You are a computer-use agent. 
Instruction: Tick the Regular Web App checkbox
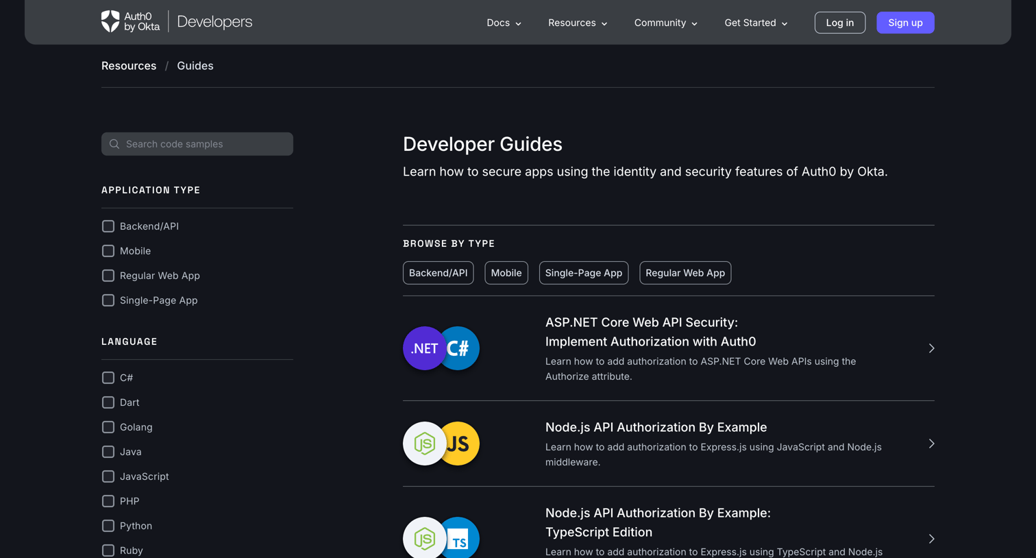point(108,276)
